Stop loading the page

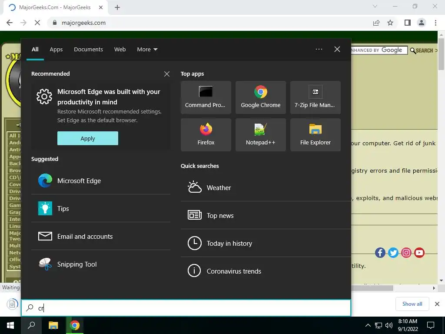tap(37, 23)
